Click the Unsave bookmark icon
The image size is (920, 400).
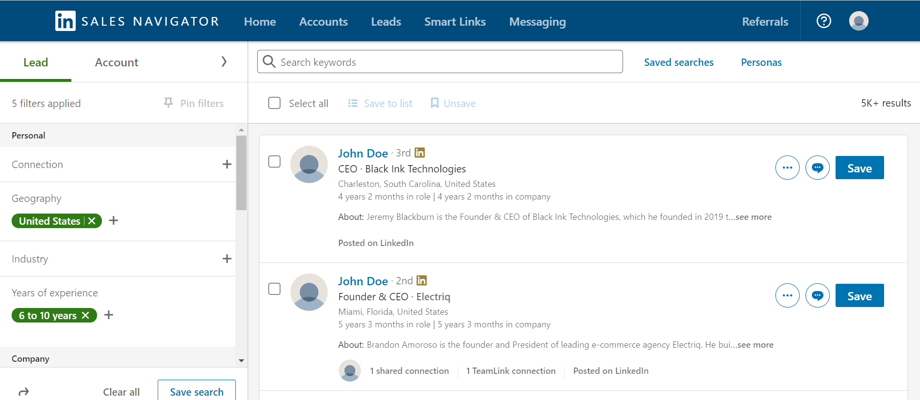[435, 103]
